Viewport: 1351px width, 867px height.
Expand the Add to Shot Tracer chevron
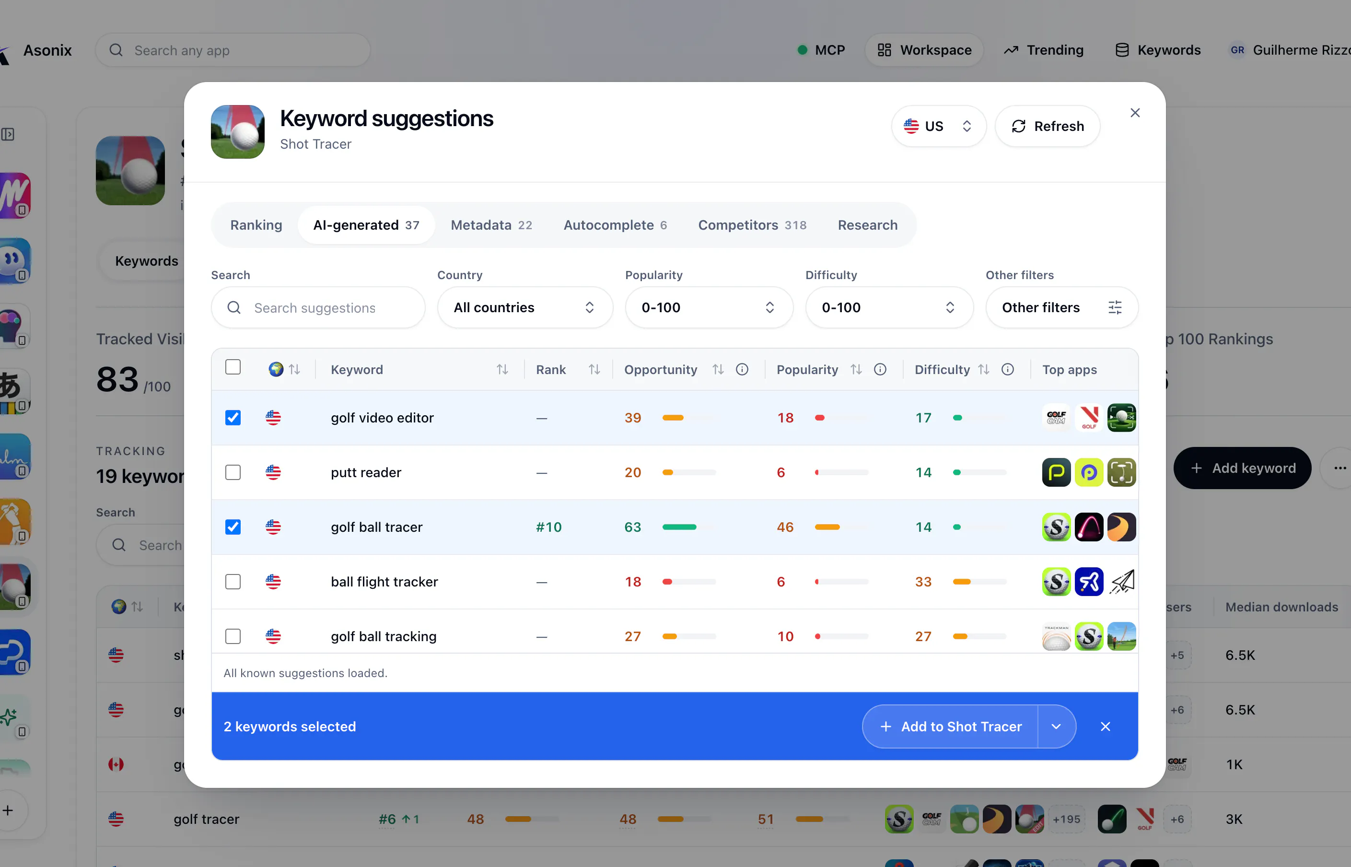(x=1056, y=727)
